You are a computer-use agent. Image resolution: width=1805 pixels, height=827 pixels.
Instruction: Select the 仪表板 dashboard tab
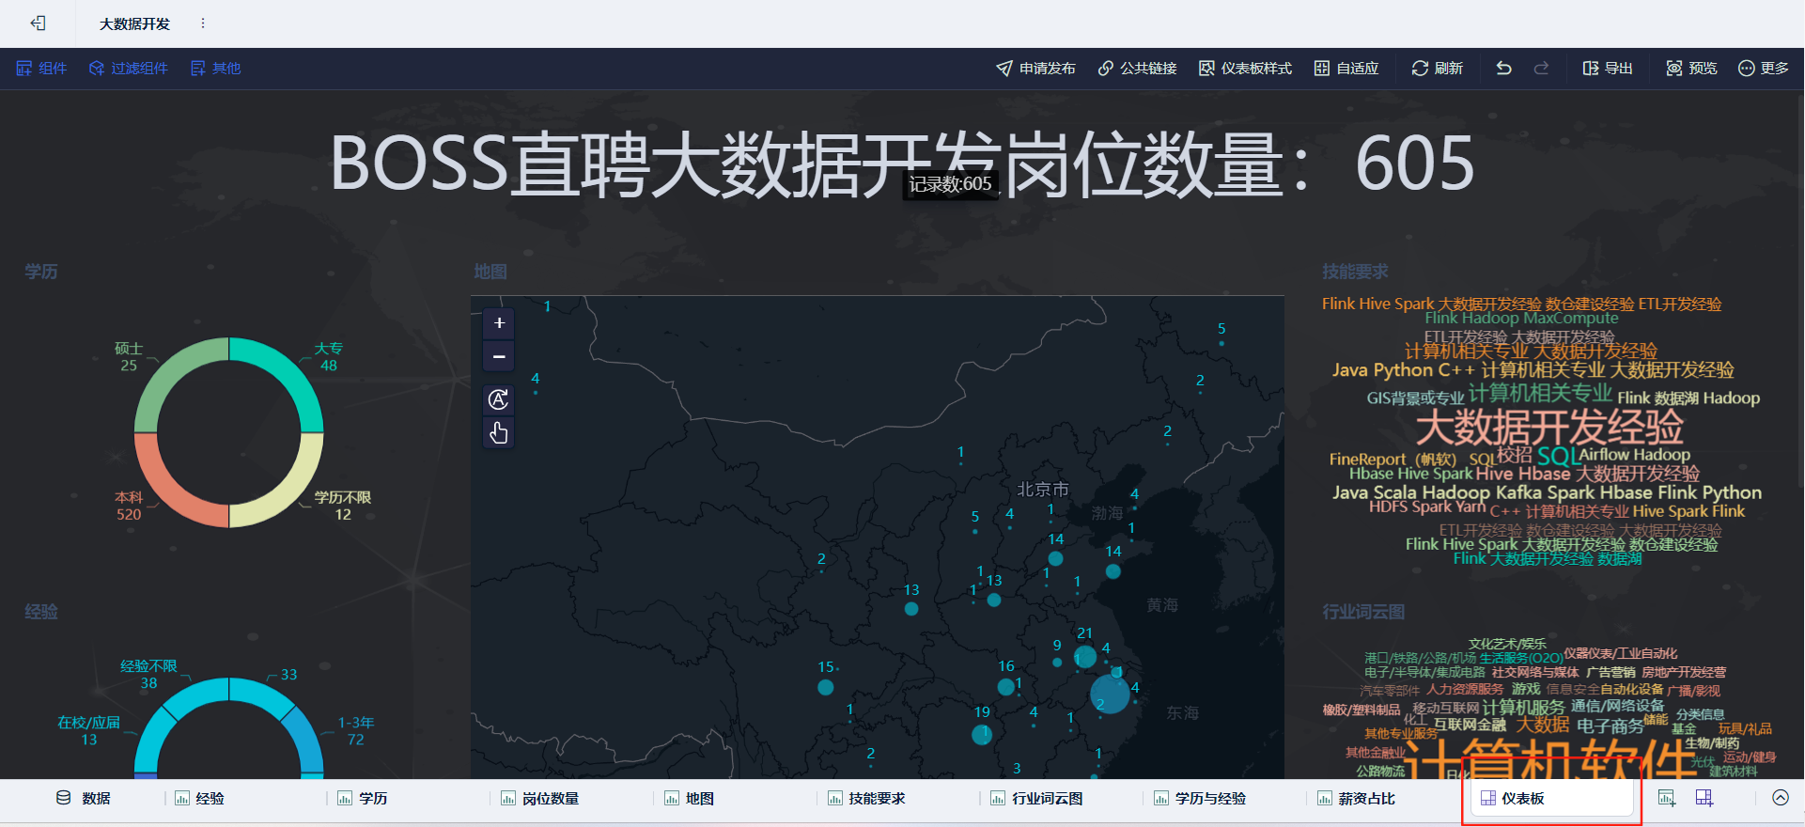(1551, 799)
